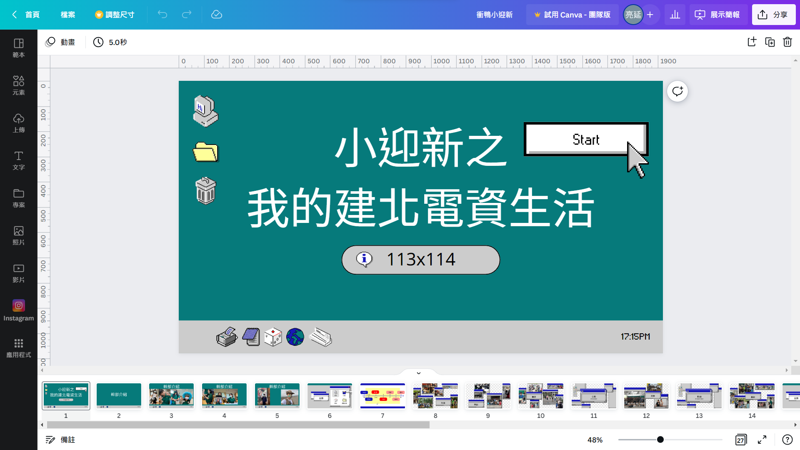Toggle grid view of 27 pages

(x=740, y=440)
